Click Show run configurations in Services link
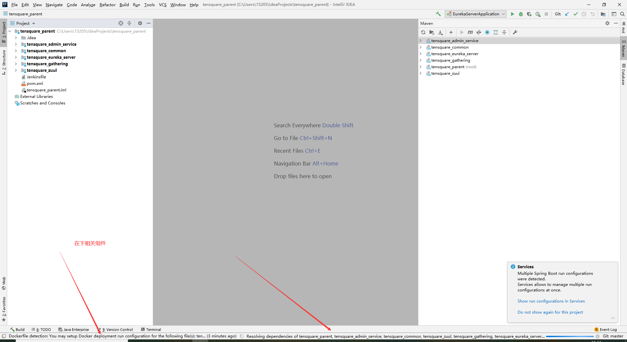Viewport: 627px width, 342px height. 551,301
